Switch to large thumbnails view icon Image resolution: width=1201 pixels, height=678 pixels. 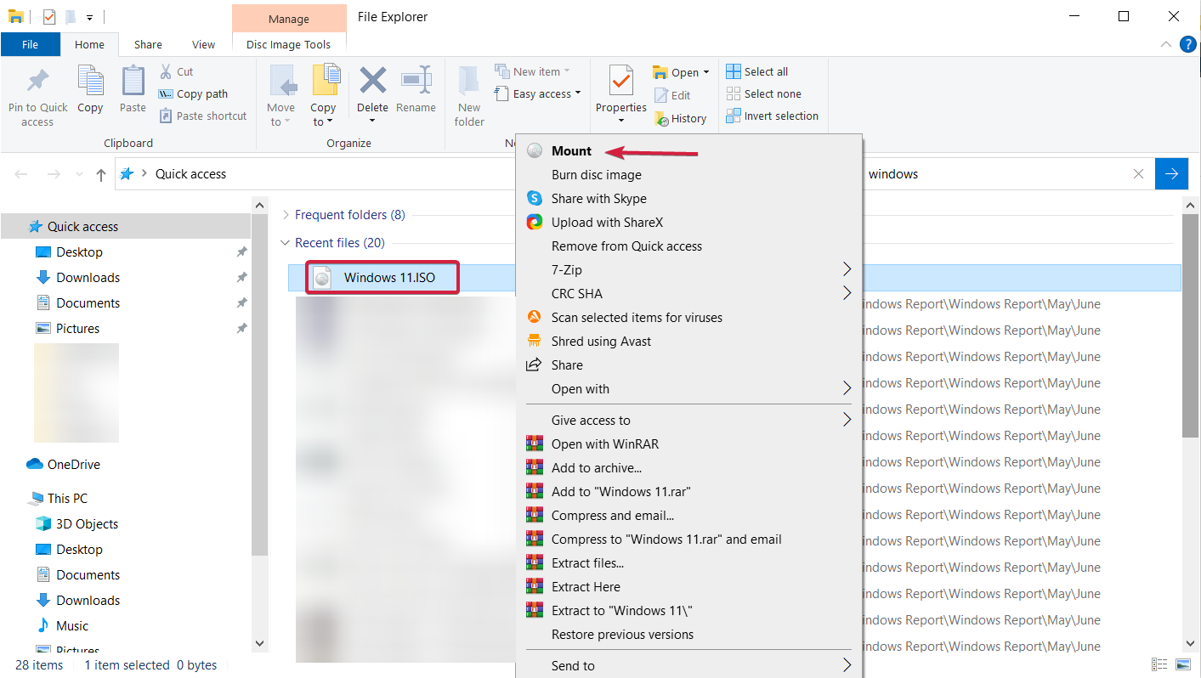click(1183, 664)
